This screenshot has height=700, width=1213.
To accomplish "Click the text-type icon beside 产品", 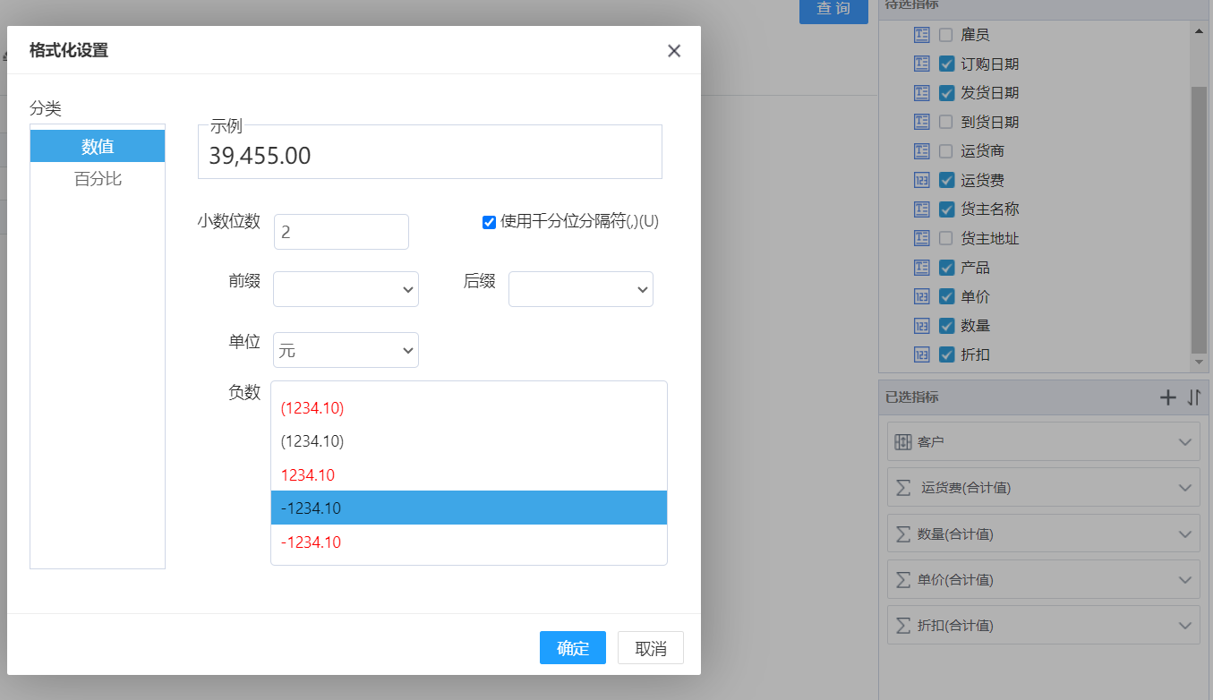I will [x=922, y=268].
